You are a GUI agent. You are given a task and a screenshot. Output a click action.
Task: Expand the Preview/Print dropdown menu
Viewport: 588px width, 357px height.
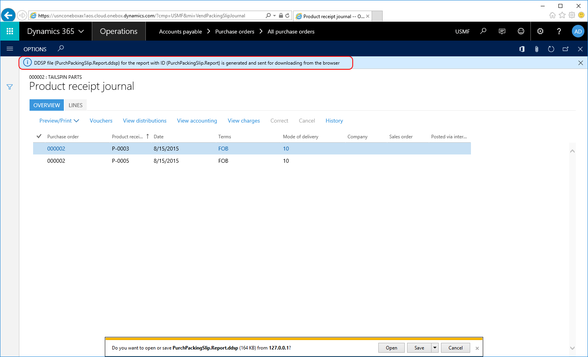pyautogui.click(x=59, y=121)
